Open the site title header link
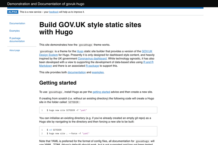This screenshot has width=218, height=145. pyautogui.click(x=46, y=4)
